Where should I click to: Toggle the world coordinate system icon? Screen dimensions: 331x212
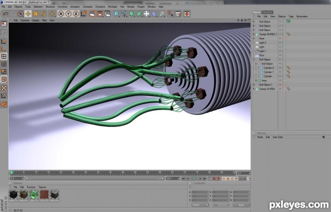(x=84, y=14)
